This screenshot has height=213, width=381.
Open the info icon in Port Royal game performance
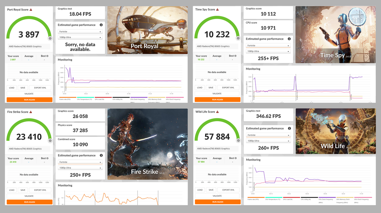click(101, 25)
